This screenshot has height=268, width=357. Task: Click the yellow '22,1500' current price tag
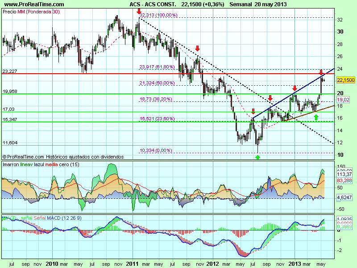point(345,80)
